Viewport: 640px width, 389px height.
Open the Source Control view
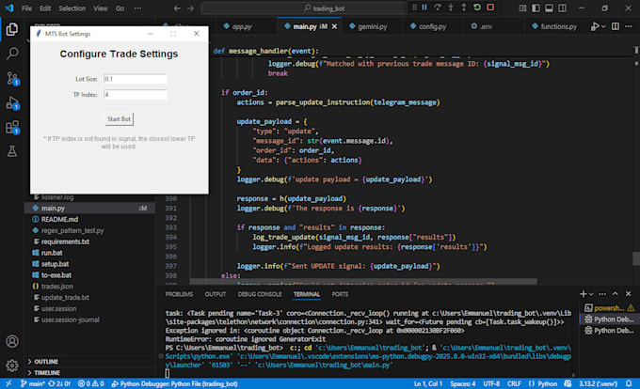click(x=12, y=78)
